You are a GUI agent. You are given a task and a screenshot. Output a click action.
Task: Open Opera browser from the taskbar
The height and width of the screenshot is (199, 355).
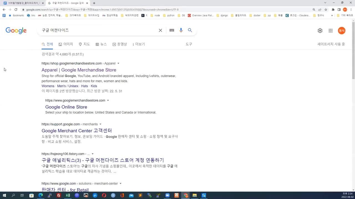(104, 196)
